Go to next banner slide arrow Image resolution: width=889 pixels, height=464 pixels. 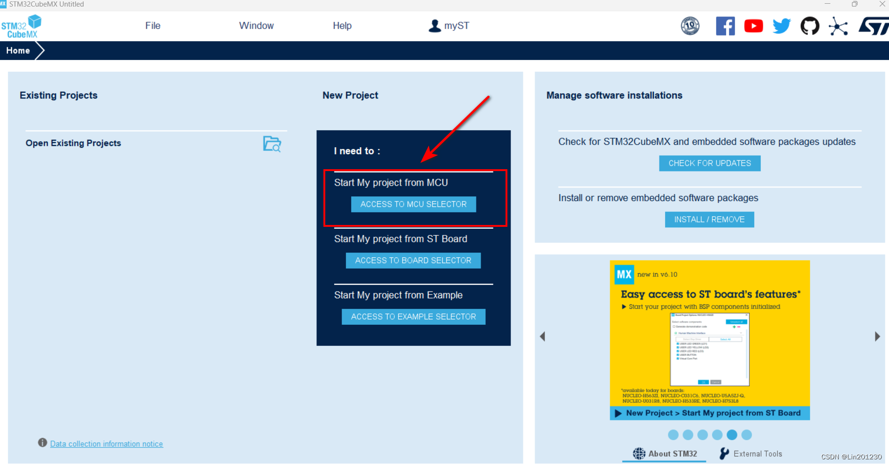[877, 337]
